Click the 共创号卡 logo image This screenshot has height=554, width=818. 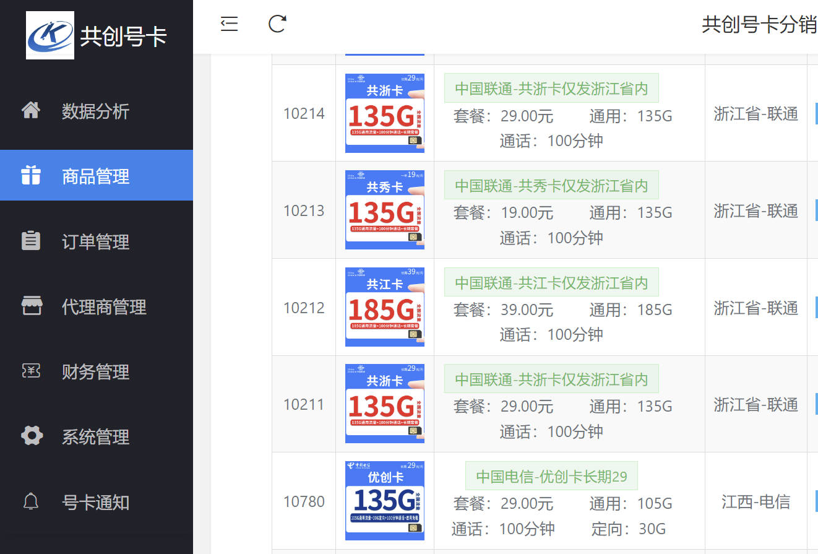50,35
